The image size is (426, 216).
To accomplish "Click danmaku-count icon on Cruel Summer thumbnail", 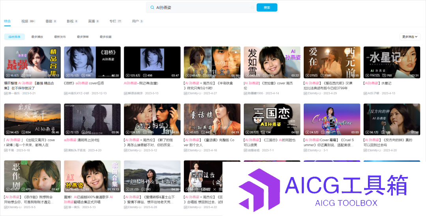I will coord(322,132).
